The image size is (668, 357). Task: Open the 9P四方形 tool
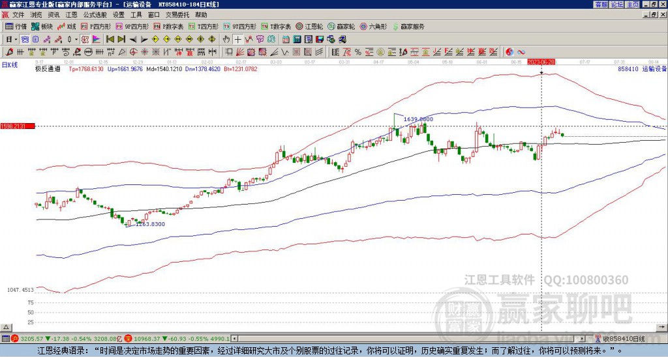point(132,26)
